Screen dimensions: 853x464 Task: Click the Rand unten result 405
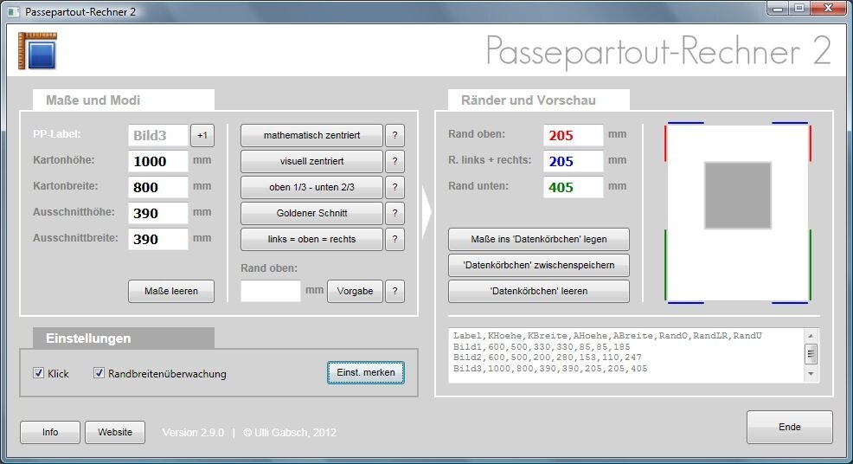[x=574, y=187]
